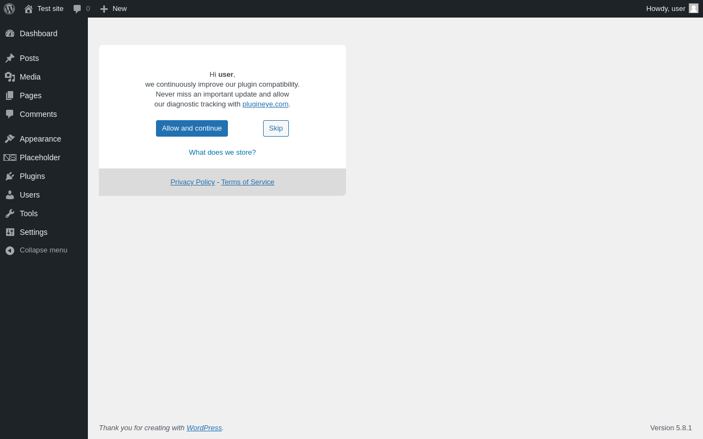Open the Placeholder menu label
Viewport: 703px width, 439px height.
click(x=40, y=157)
